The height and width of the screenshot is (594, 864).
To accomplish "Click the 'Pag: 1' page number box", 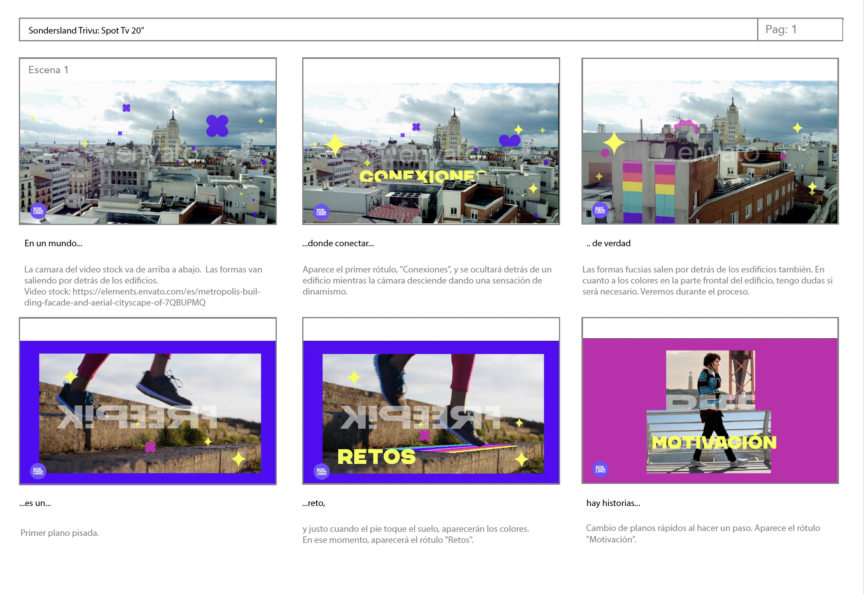I will point(800,29).
